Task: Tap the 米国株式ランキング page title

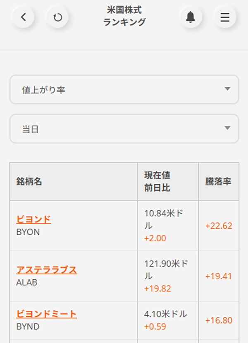Action: coord(124,17)
